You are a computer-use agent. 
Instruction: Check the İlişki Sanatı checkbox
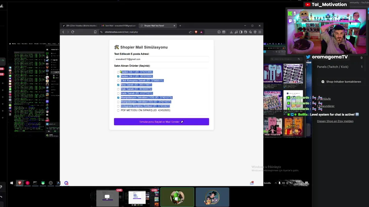click(118, 89)
